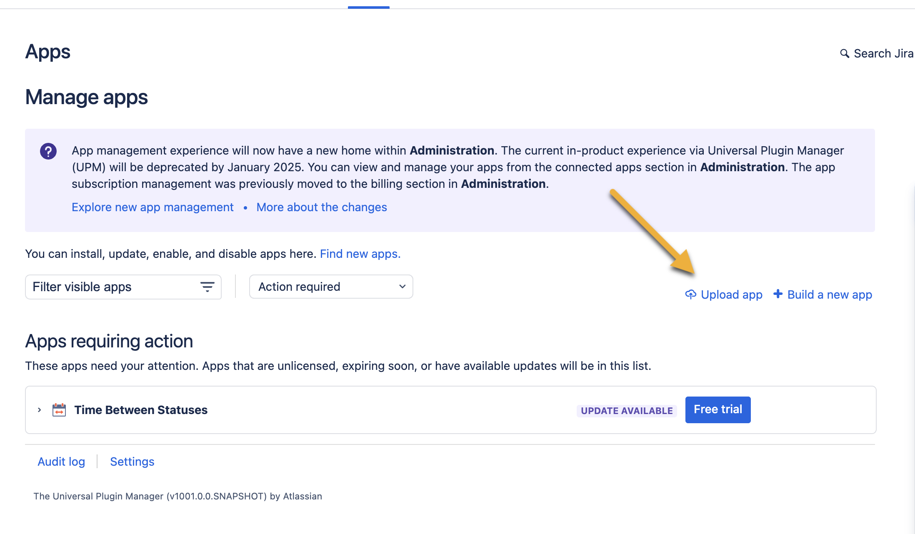Go to the Settings link below the apps list
Screen dimensions: 915x534
click(x=132, y=462)
